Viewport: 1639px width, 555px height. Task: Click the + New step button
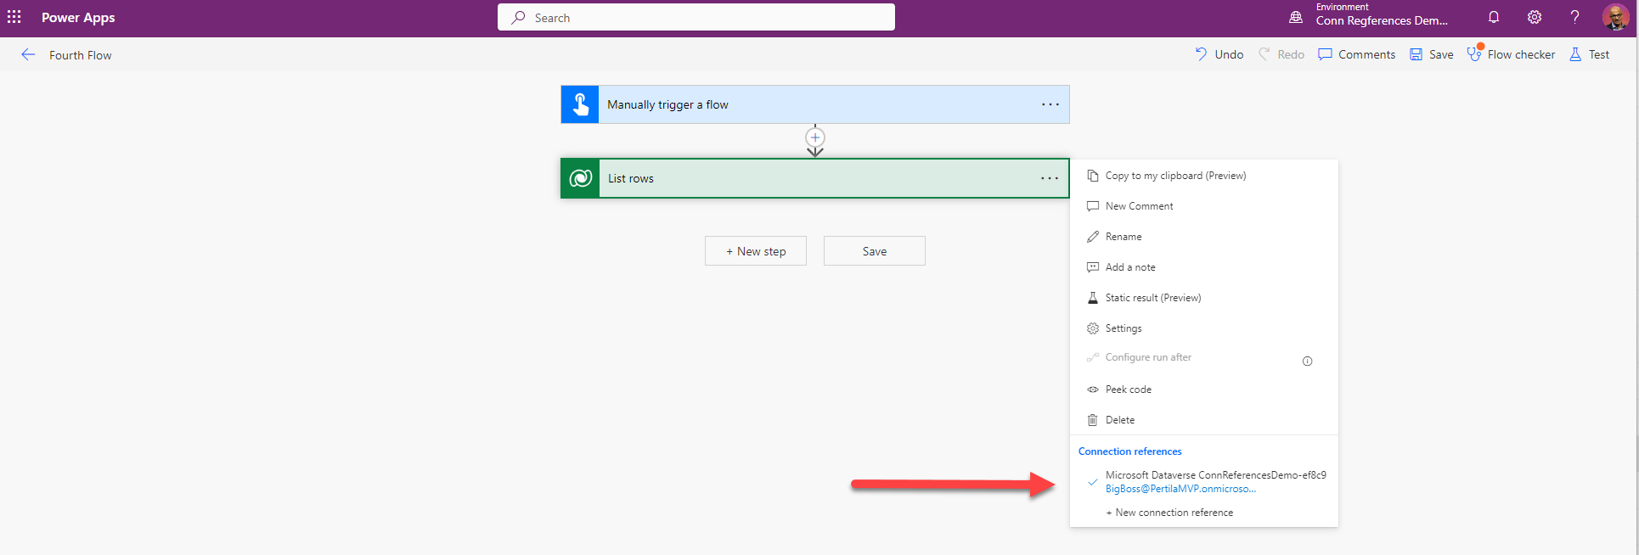click(x=756, y=251)
